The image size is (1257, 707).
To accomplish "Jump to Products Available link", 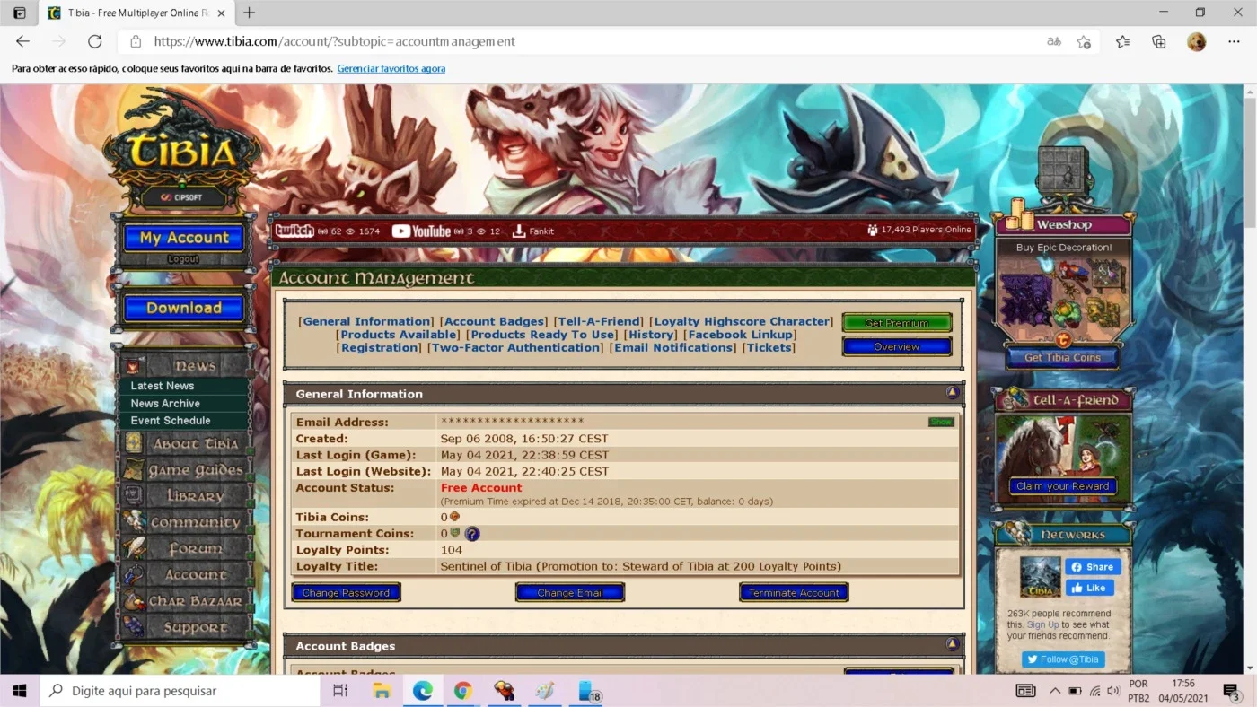I will [399, 335].
